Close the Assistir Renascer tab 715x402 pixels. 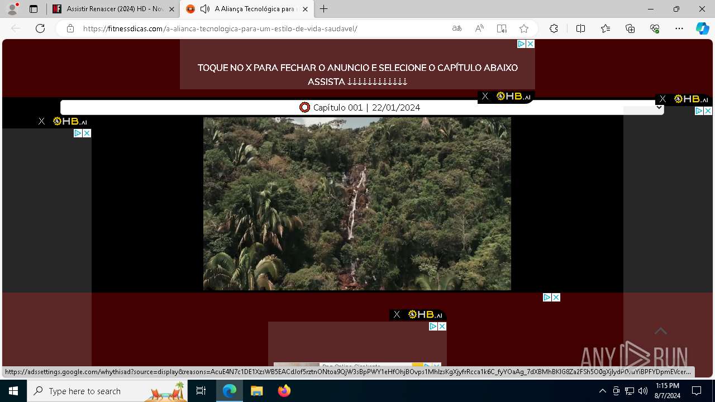tap(171, 9)
